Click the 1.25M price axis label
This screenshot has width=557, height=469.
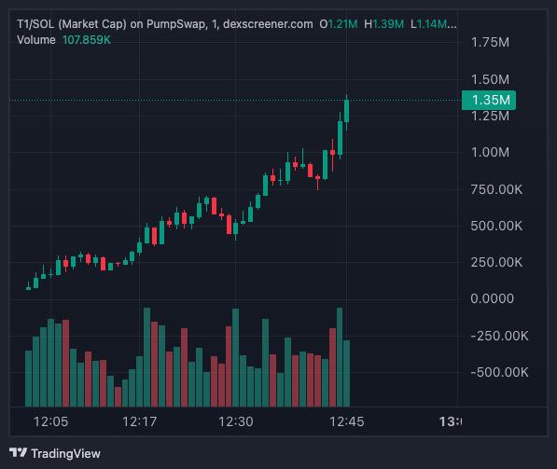coord(490,116)
